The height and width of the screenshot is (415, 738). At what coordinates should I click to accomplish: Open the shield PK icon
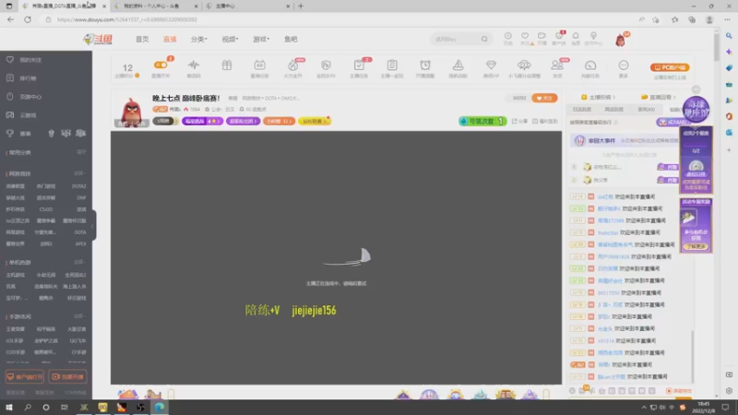(326, 65)
